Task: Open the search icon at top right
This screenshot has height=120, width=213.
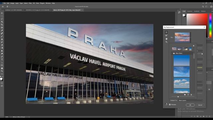Action: tap(203, 7)
